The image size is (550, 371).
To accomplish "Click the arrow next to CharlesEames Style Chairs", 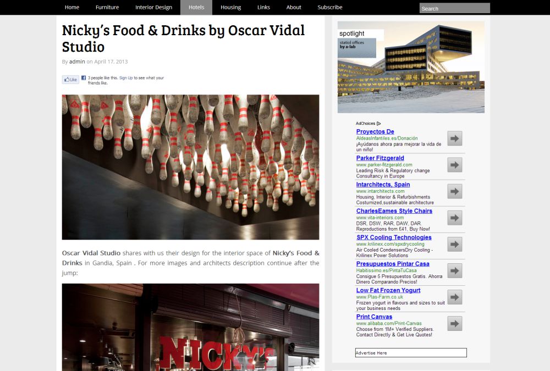I will [454, 218].
